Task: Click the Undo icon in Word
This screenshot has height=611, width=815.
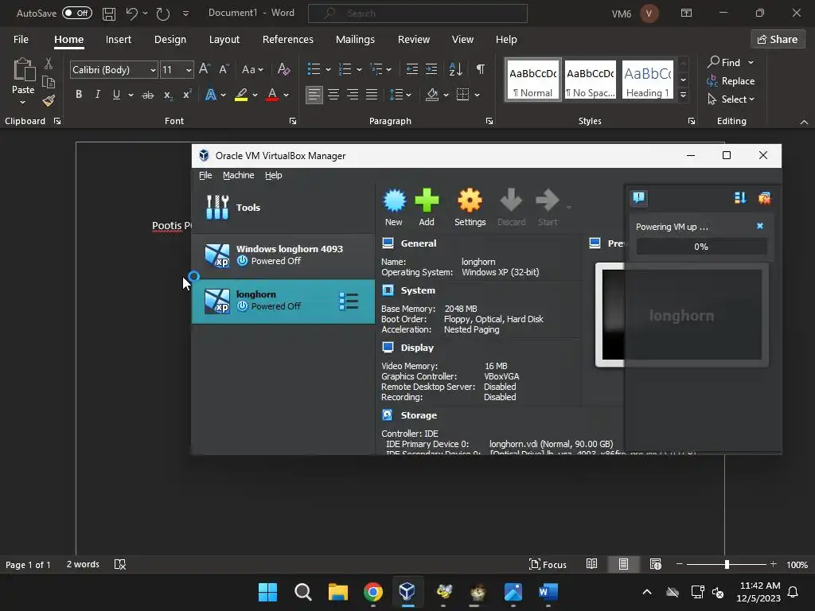Action: click(x=131, y=14)
